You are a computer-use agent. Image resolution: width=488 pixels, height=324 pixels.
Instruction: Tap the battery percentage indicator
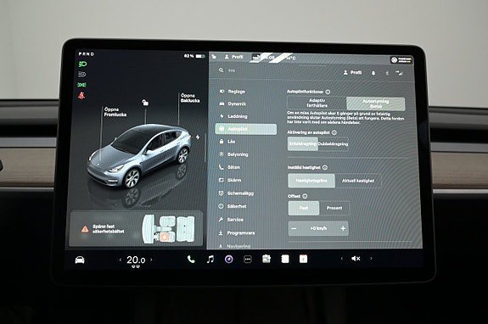point(194,56)
